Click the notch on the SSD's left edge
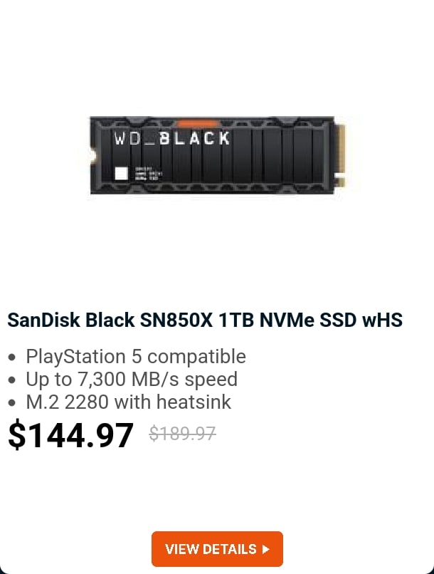Image resolution: width=434 pixels, height=574 pixels. [93, 154]
